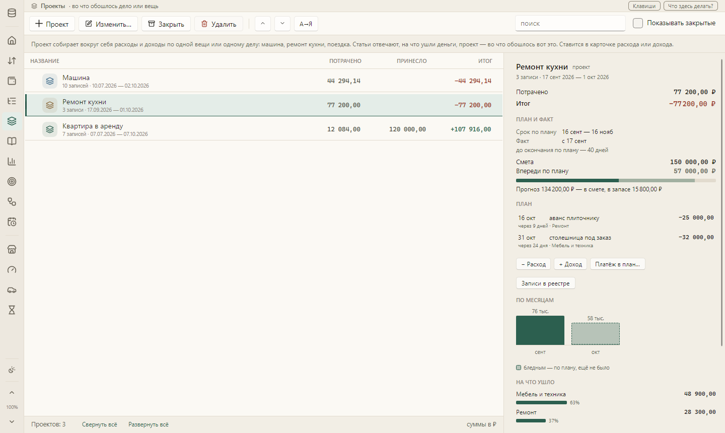Click the Платёж в план… button
This screenshot has width=725, height=433.
618,264
